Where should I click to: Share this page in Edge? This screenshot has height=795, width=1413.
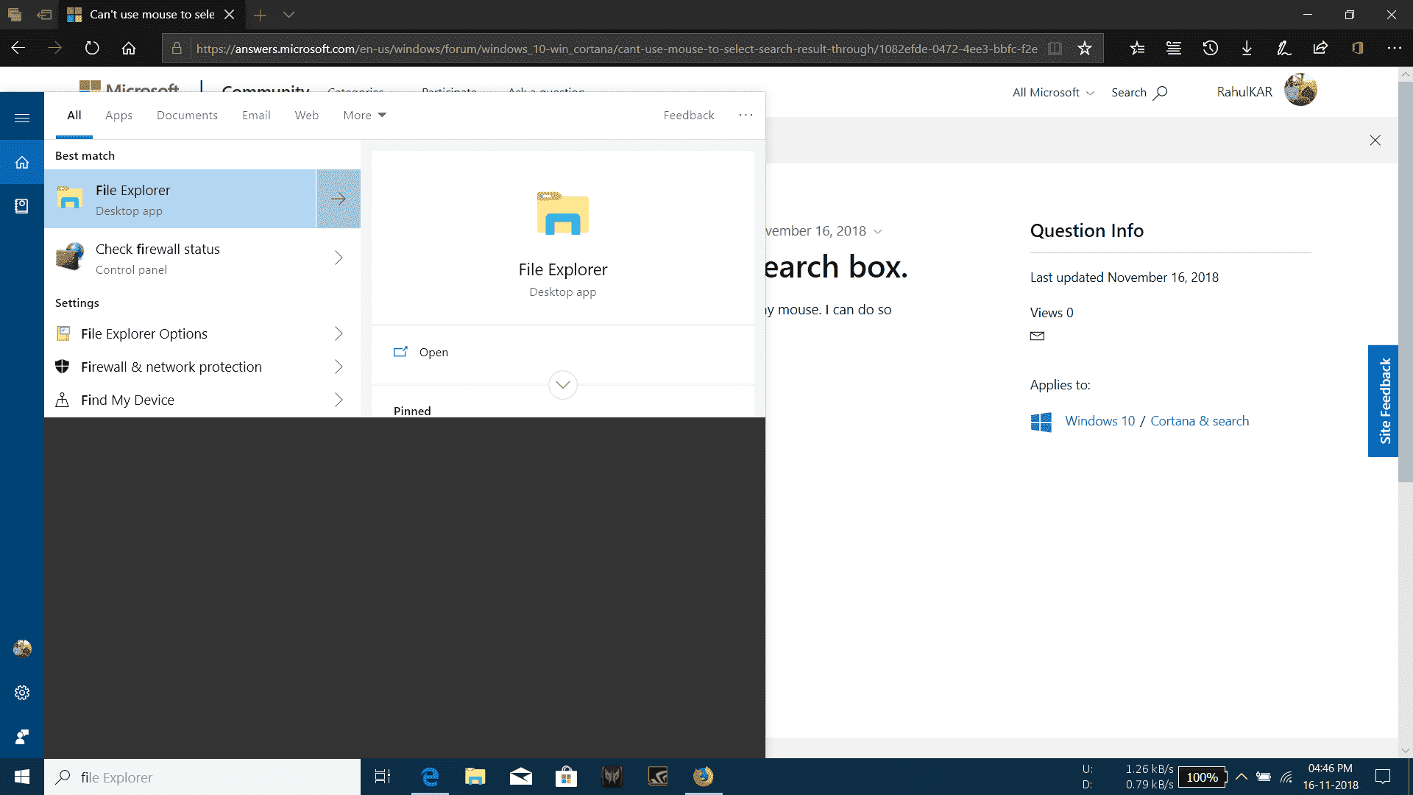1320,48
